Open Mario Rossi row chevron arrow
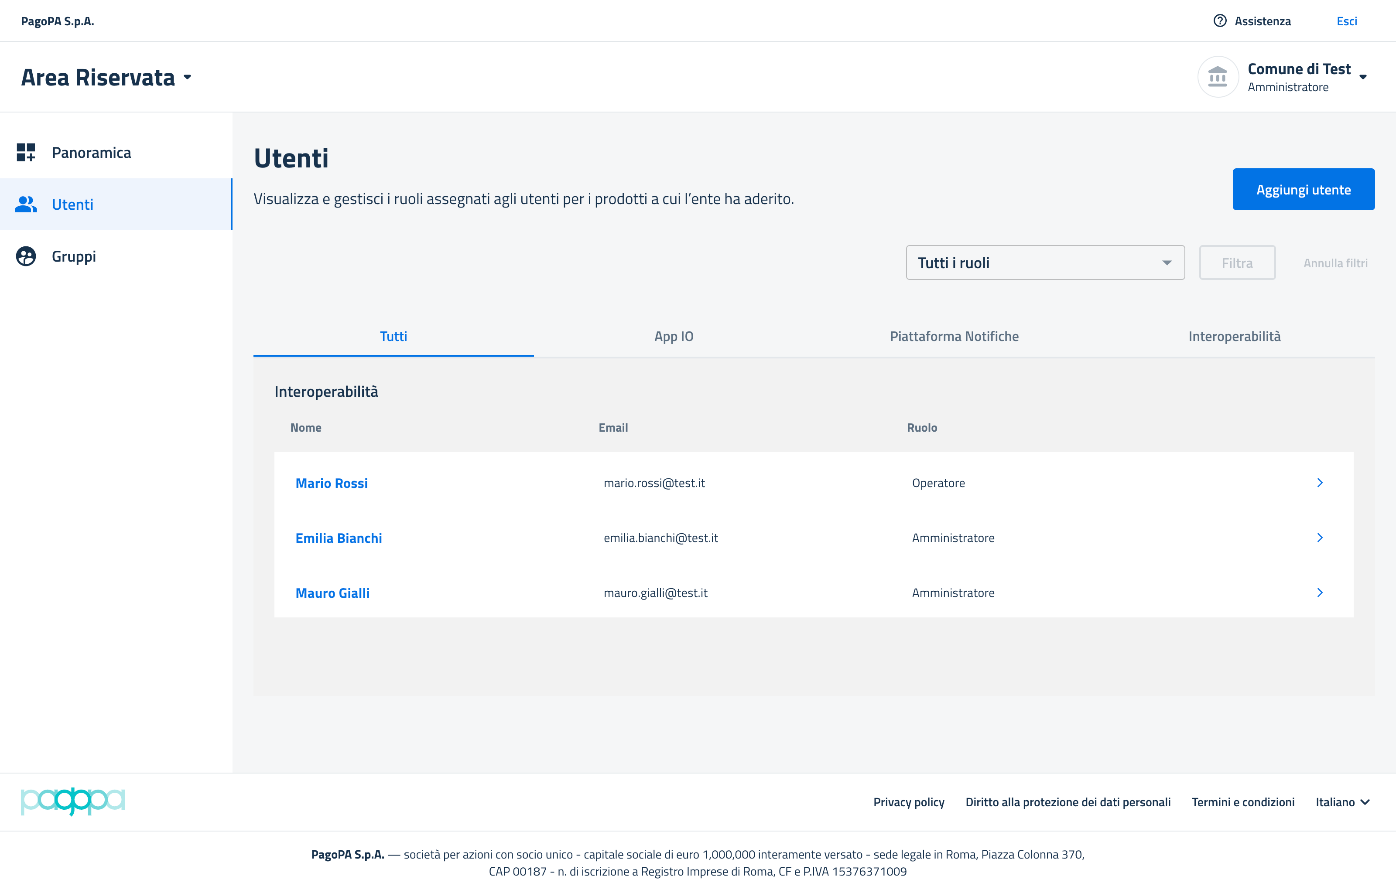 tap(1320, 483)
